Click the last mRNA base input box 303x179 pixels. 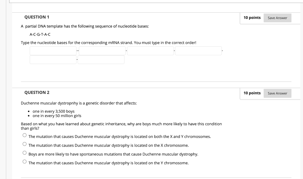(x=101, y=59)
